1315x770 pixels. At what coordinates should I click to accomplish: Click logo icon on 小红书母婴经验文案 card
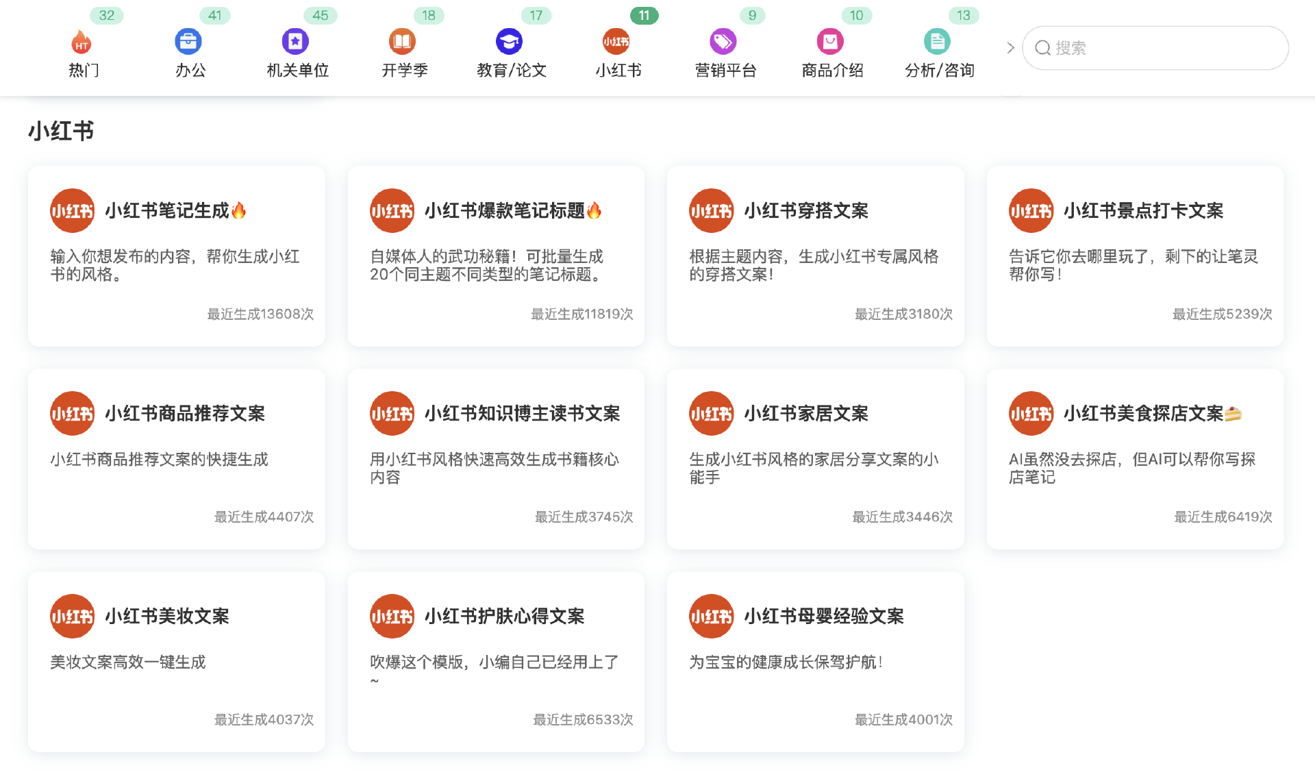tap(711, 616)
